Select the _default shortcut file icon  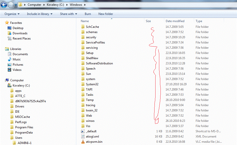tap(83, 131)
